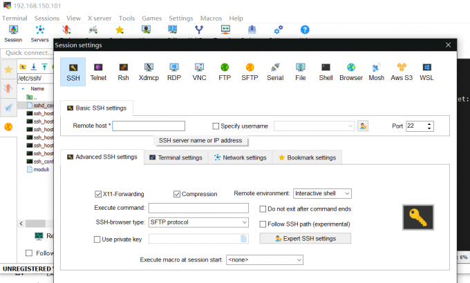Select the Serial session type
470x283 pixels.
[x=275, y=72]
